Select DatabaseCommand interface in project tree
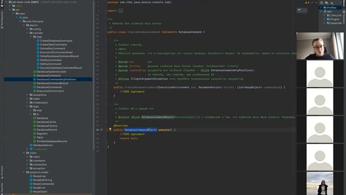Screen dimensions: 346x195 tap(49, 75)
